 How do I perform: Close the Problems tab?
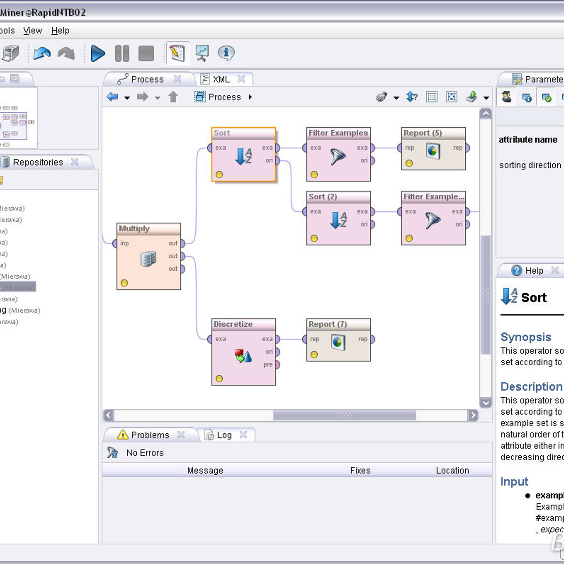click(181, 435)
